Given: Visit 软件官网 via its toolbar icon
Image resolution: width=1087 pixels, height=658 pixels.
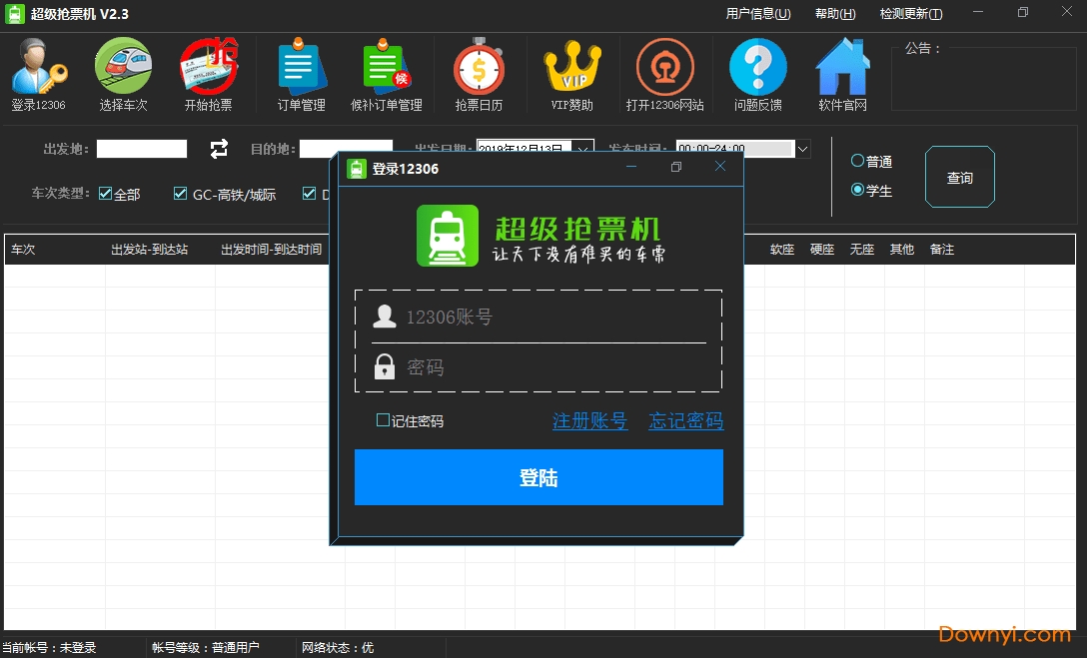Looking at the screenshot, I should pos(841,70).
